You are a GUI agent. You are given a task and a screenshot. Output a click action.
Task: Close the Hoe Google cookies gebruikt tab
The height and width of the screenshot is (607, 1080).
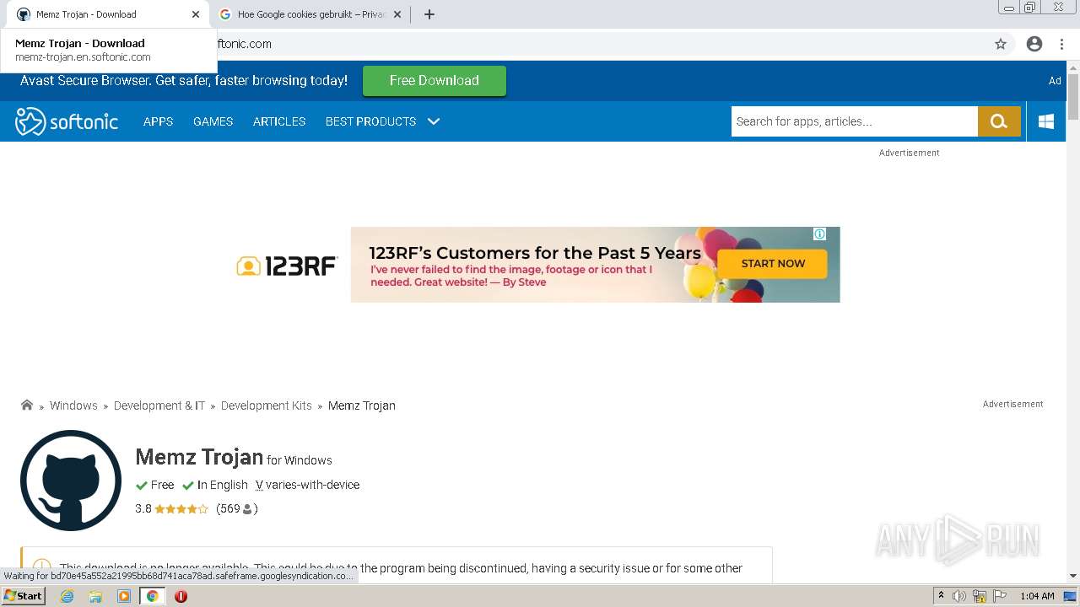coord(397,14)
